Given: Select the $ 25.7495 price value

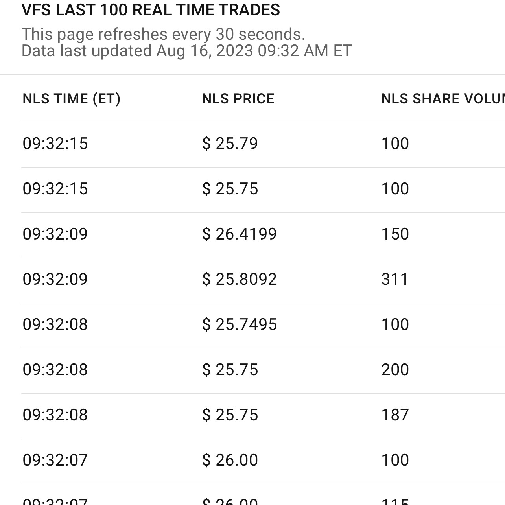Looking at the screenshot, I should point(240,324).
